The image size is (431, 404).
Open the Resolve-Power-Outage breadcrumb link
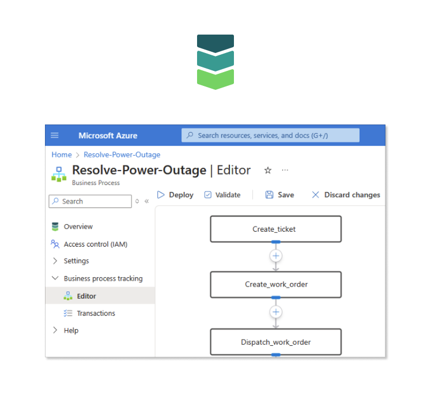[x=122, y=154]
